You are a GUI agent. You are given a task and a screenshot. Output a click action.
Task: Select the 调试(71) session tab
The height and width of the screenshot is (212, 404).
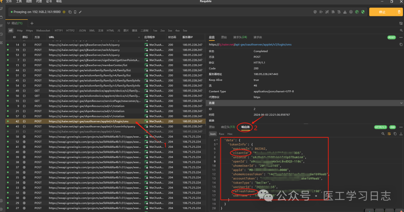click(x=16, y=23)
